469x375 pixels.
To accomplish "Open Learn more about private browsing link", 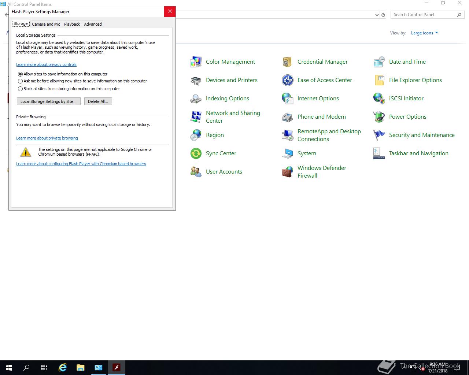I will pyautogui.click(x=47, y=138).
